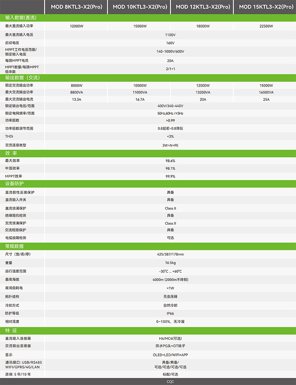Click the 设备防护 section header

coord(15,184)
